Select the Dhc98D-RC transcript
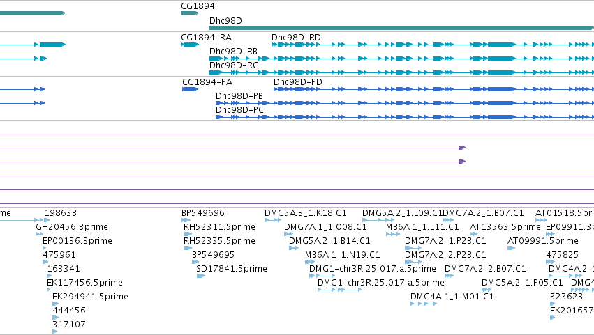This screenshot has height=335, width=594. click(401, 72)
